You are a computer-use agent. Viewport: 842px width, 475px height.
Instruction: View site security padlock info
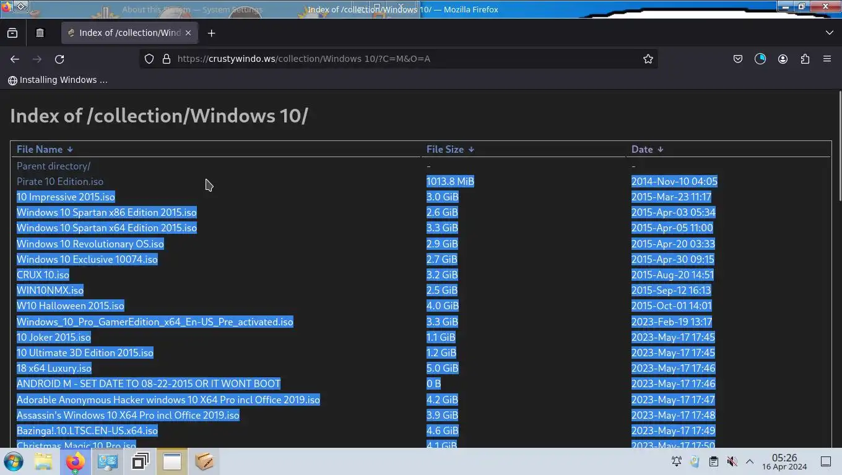[x=166, y=59]
